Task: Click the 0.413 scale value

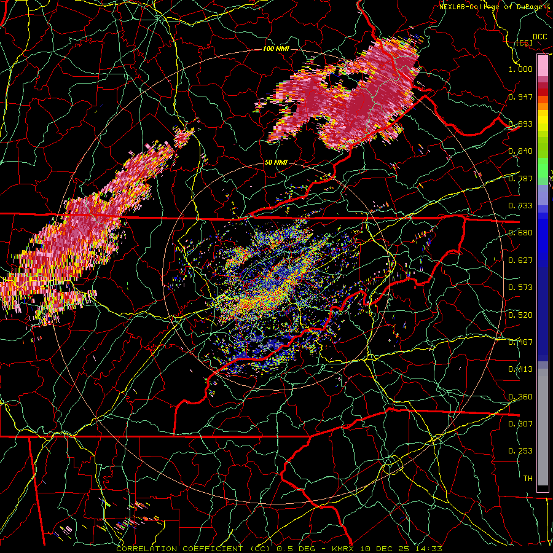Action: tap(520, 369)
